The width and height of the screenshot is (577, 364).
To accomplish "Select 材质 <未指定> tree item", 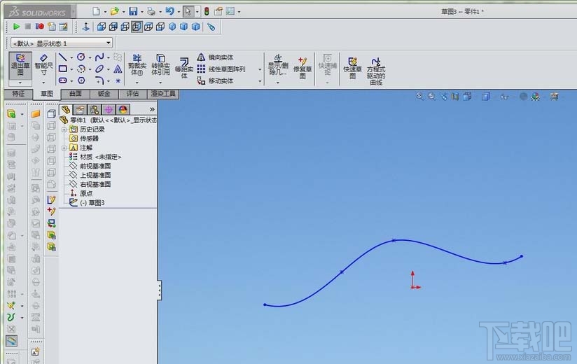I will coord(100,157).
